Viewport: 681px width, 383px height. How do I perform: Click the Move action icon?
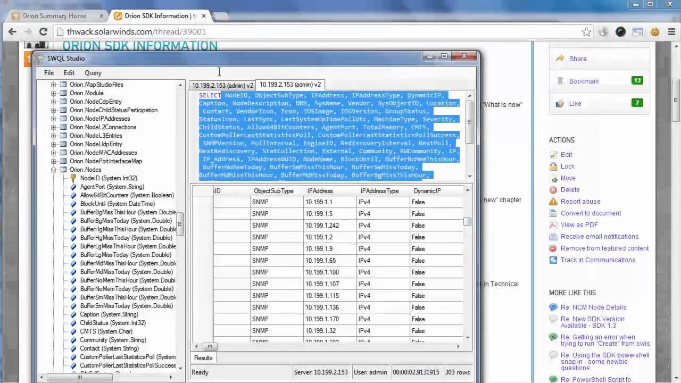[553, 178]
